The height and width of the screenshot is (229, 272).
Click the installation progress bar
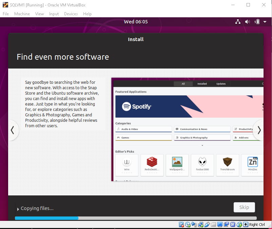point(136,218)
